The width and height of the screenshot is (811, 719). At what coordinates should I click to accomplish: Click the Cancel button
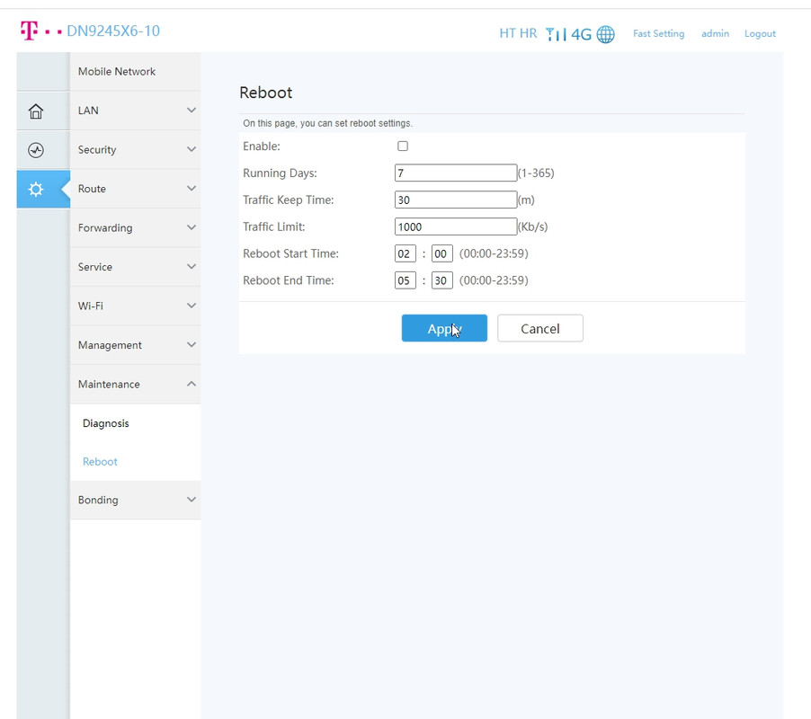click(x=540, y=328)
